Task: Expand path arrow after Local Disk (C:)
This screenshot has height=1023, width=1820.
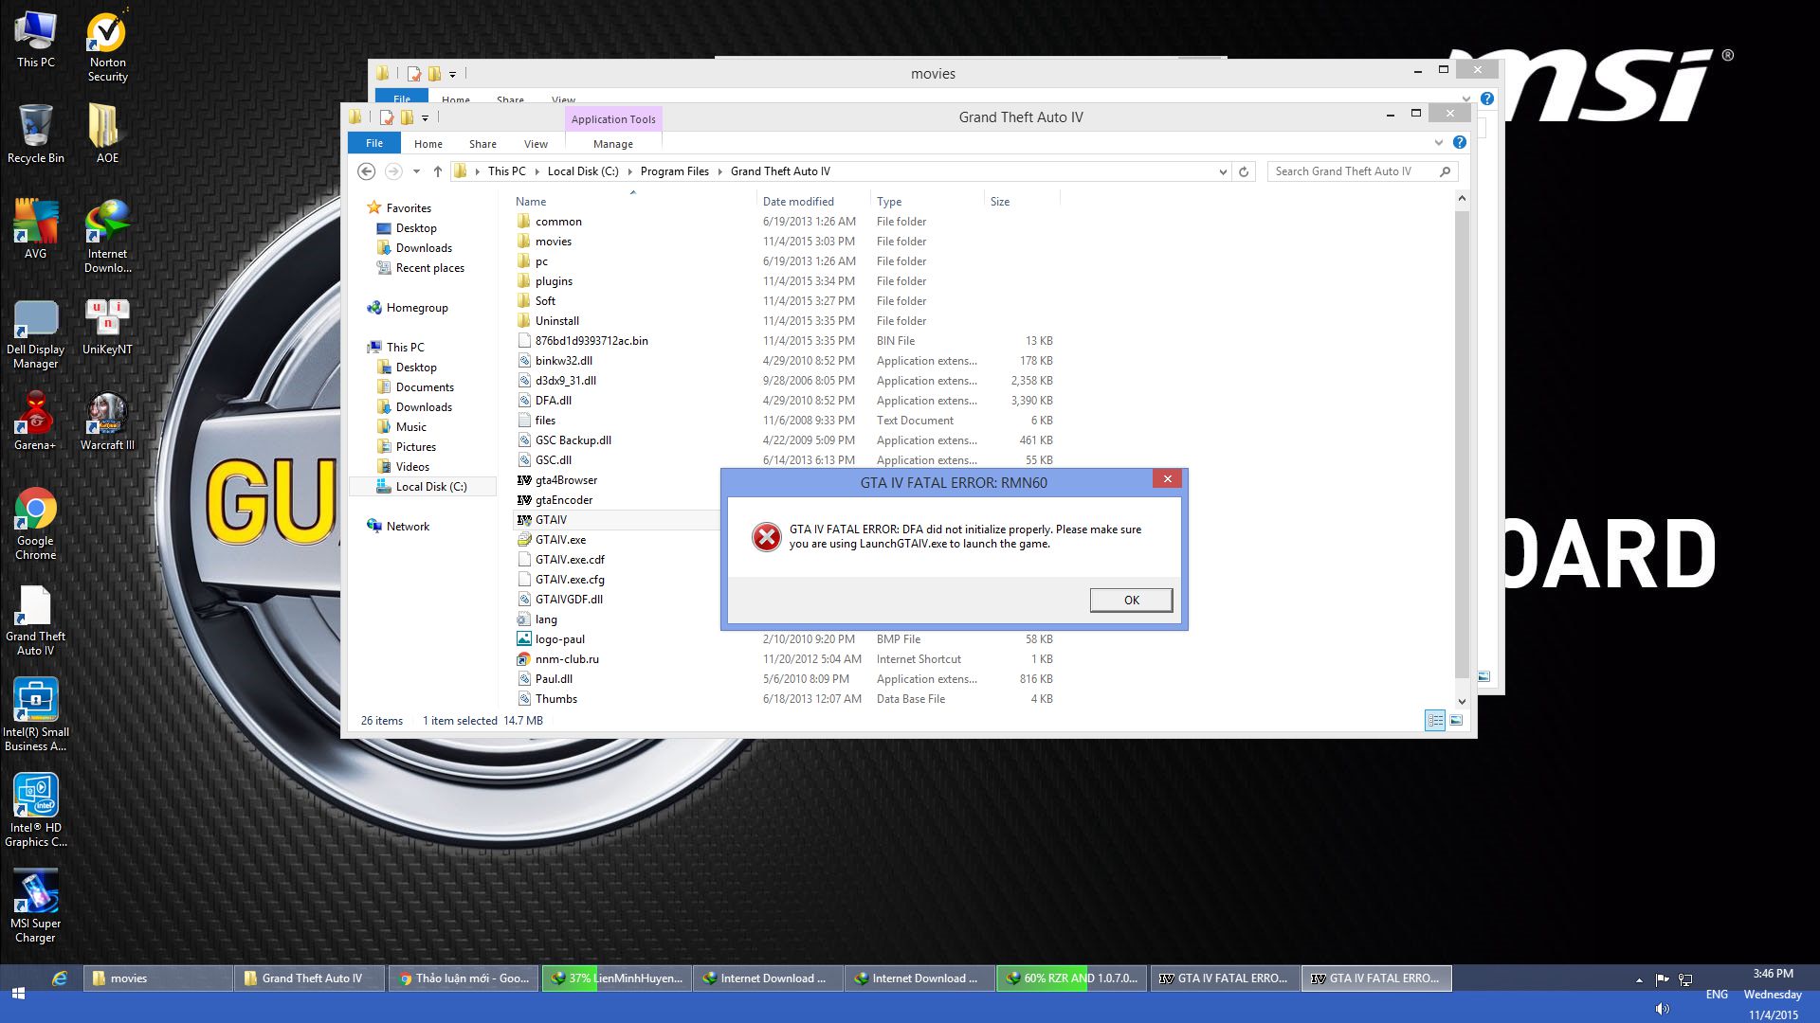Action: pos(629,171)
